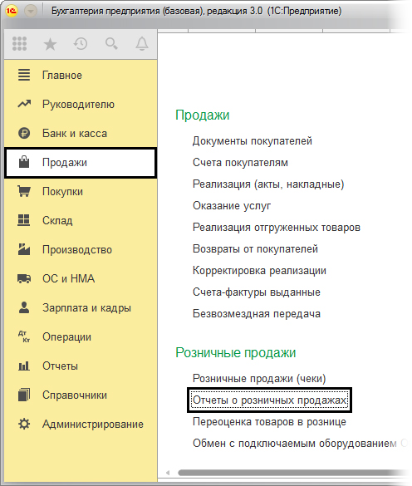Open Счета-фактуры выданные
412x486 pixels.
(257, 292)
